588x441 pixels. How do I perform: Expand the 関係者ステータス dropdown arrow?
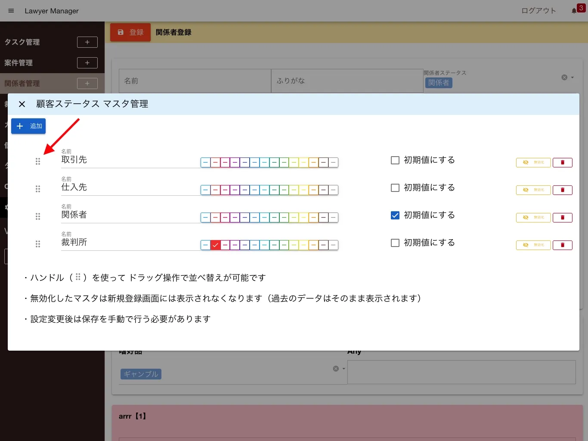click(573, 77)
